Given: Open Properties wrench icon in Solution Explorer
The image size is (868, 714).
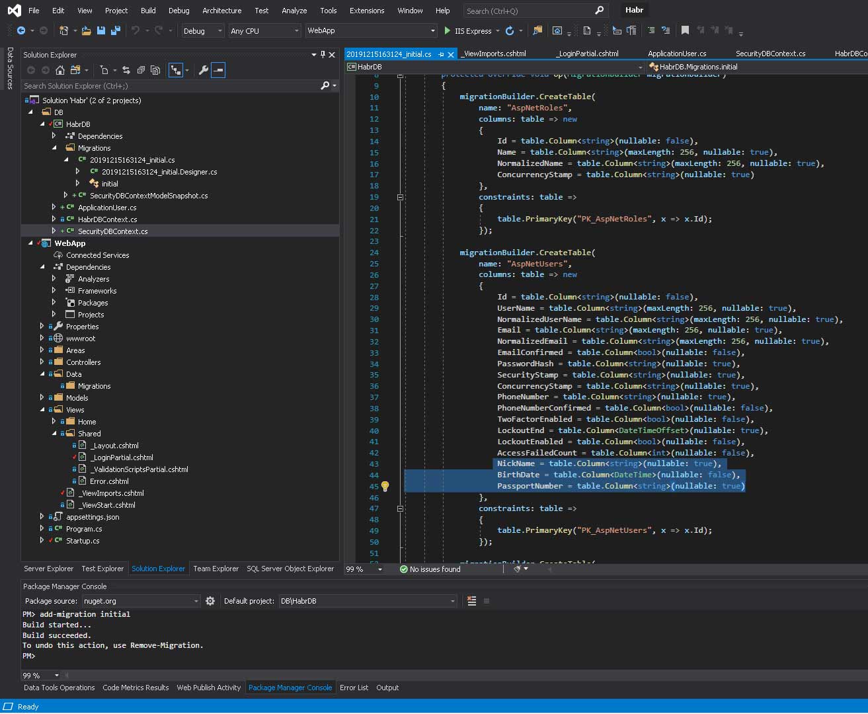Looking at the screenshot, I should (204, 70).
